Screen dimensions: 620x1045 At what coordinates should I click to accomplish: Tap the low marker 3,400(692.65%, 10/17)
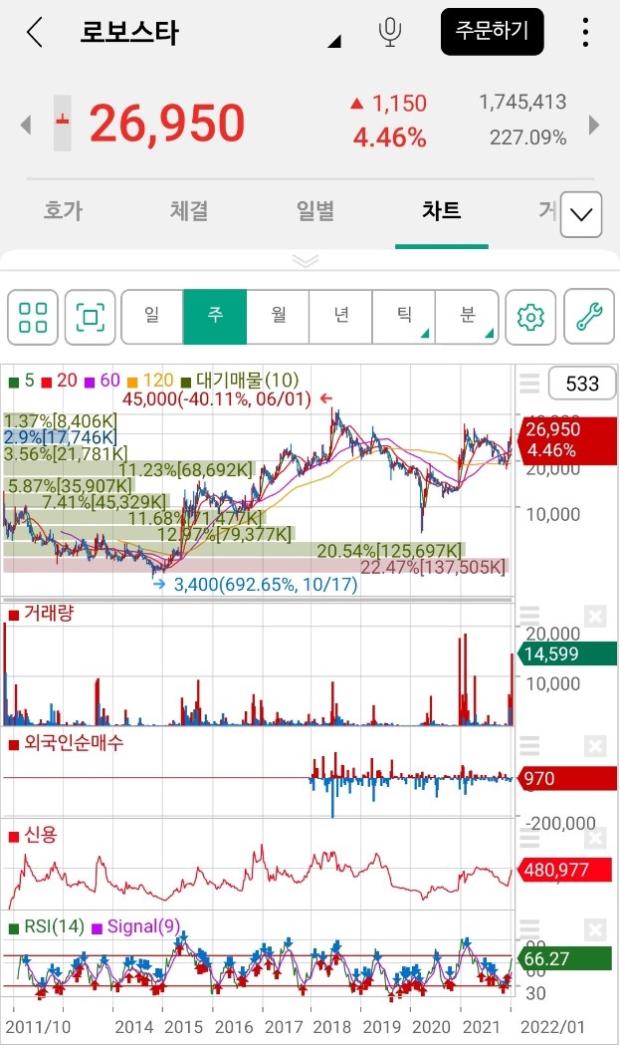tap(257, 585)
